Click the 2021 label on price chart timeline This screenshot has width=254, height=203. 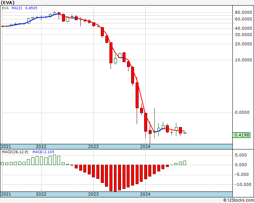[x=6, y=146]
